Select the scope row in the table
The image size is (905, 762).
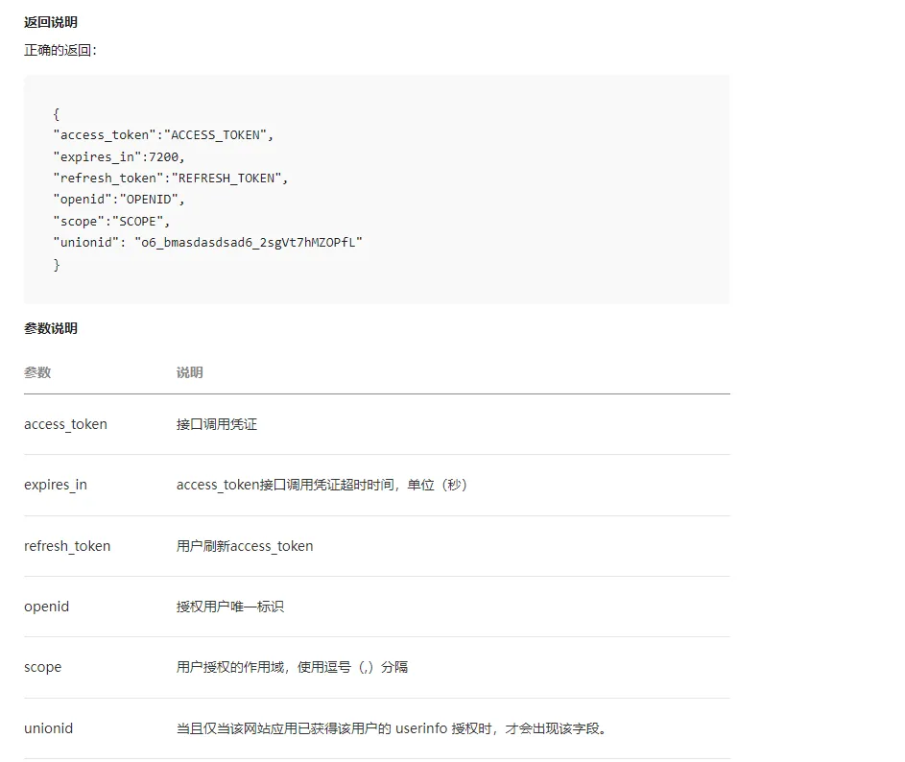coord(42,667)
